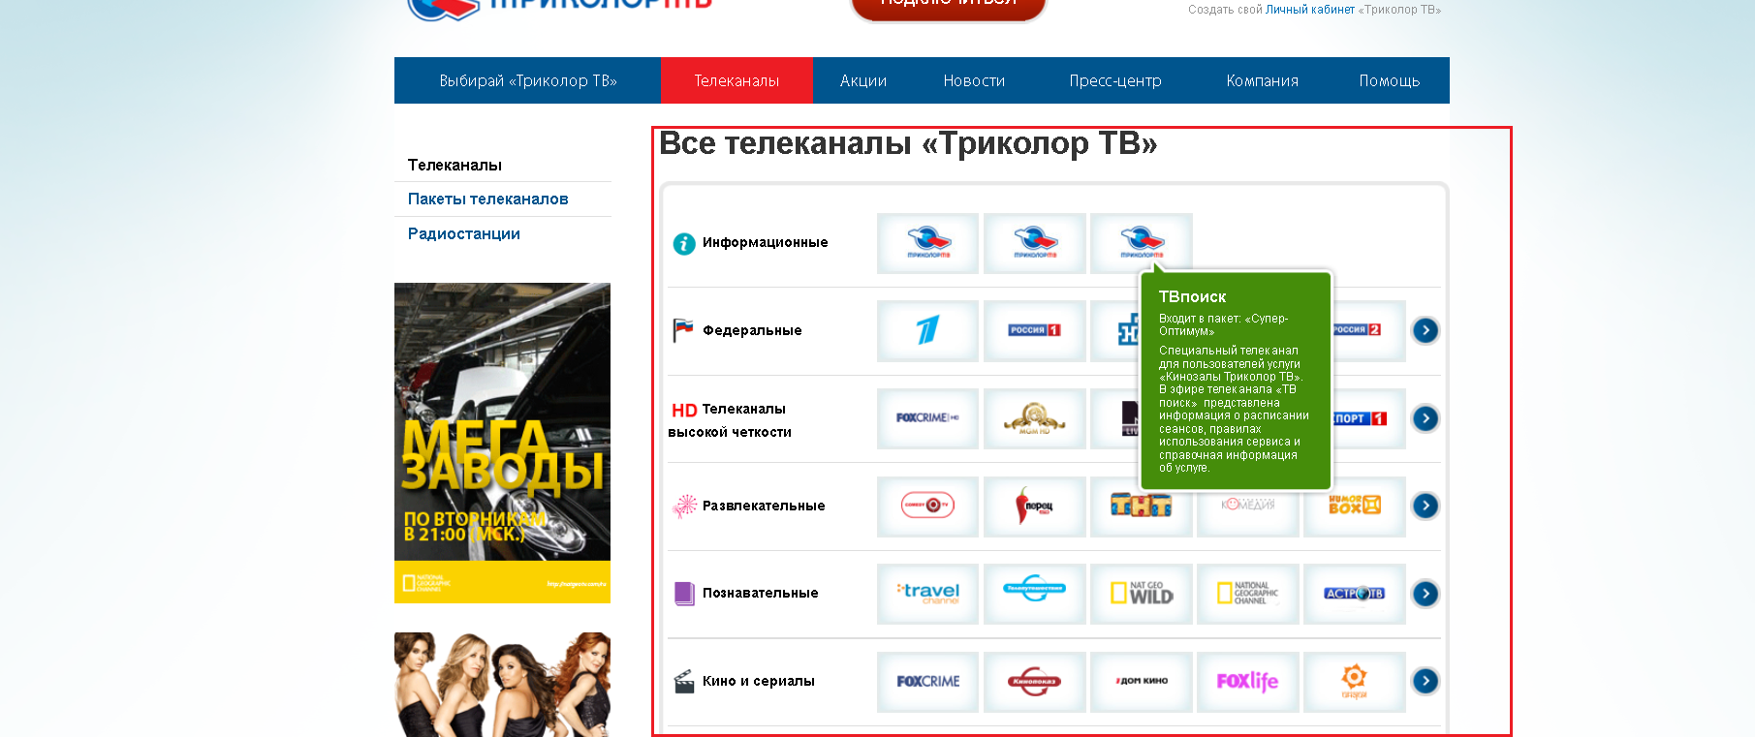
Task: Open the Первый канал channel logo
Action: [x=927, y=331]
